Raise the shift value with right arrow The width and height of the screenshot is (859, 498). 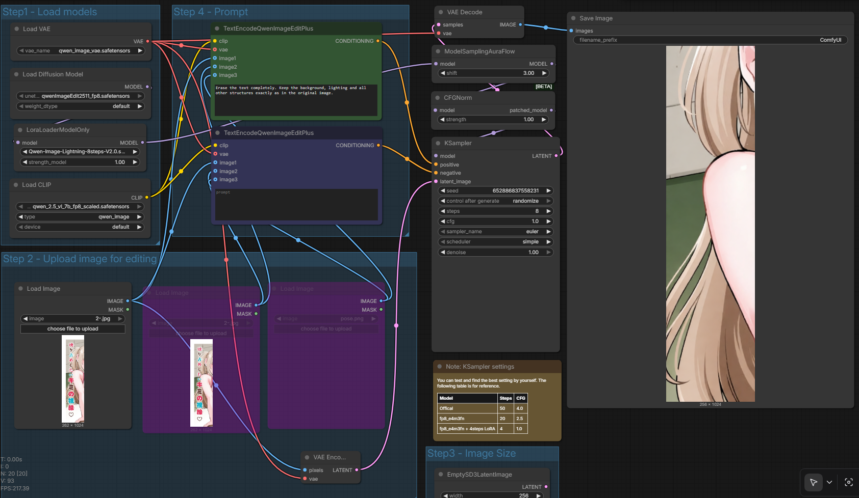tap(544, 73)
